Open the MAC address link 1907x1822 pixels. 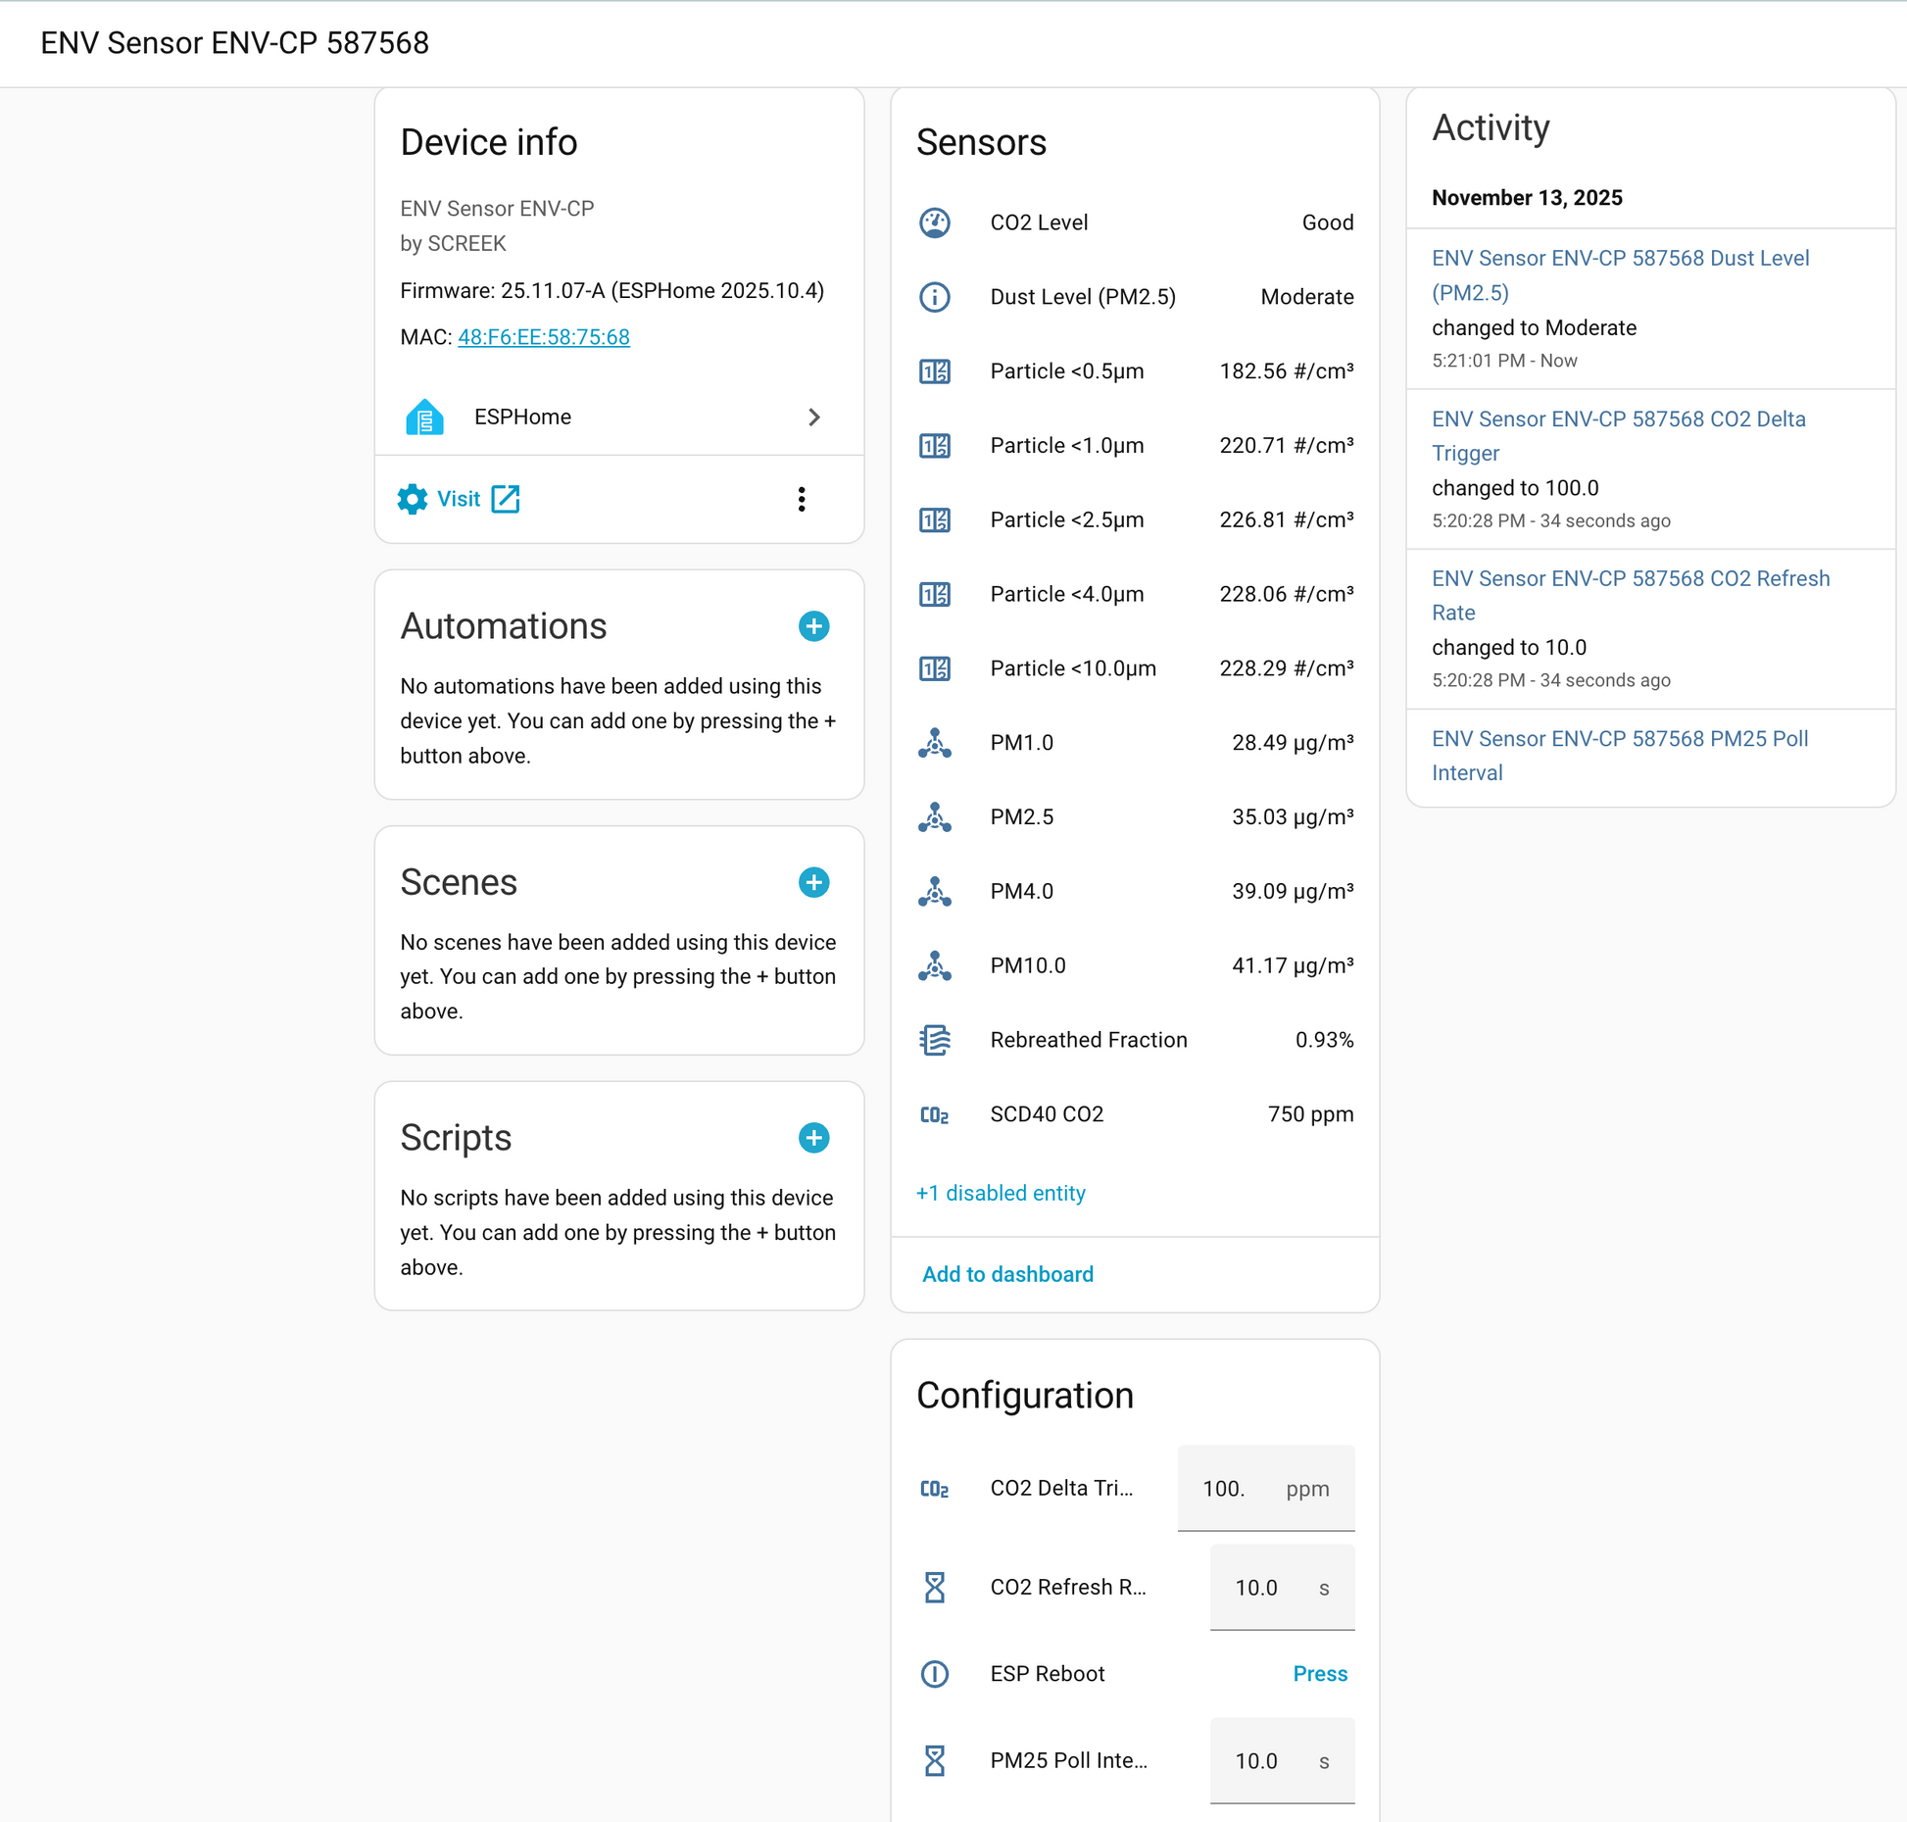(543, 337)
